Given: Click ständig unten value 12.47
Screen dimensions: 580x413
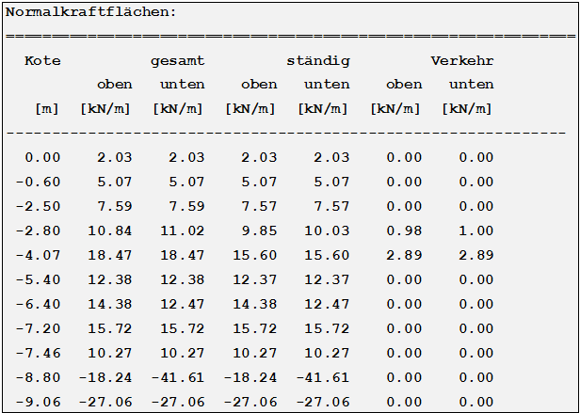Looking at the screenshot, I should (327, 304).
